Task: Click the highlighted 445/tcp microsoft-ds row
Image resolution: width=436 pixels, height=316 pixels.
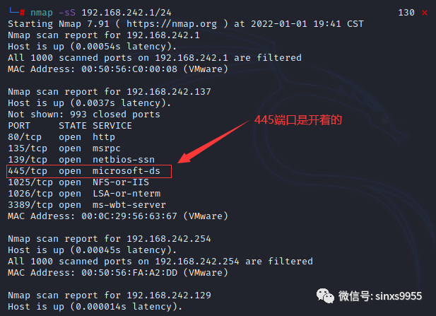Action: tap(89, 171)
